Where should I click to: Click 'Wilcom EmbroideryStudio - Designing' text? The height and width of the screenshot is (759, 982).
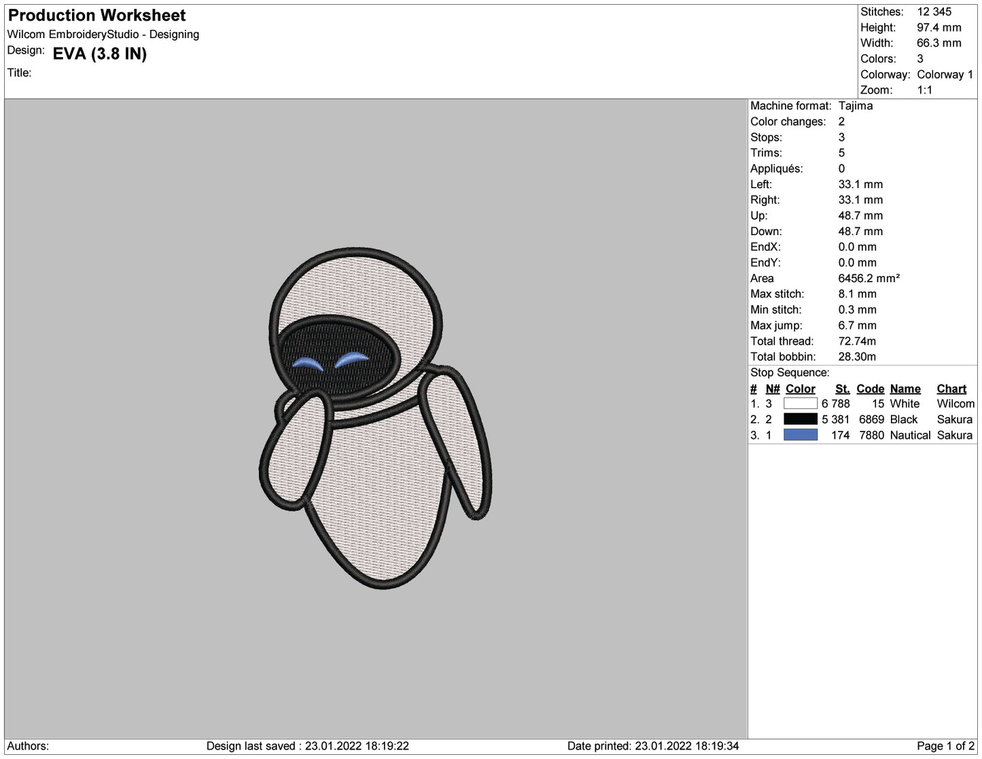tap(103, 34)
